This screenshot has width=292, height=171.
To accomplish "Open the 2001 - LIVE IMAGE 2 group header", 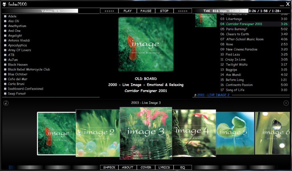I will coord(213,95).
